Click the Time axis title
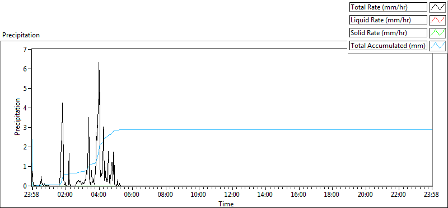448x208 pixels. 226,204
